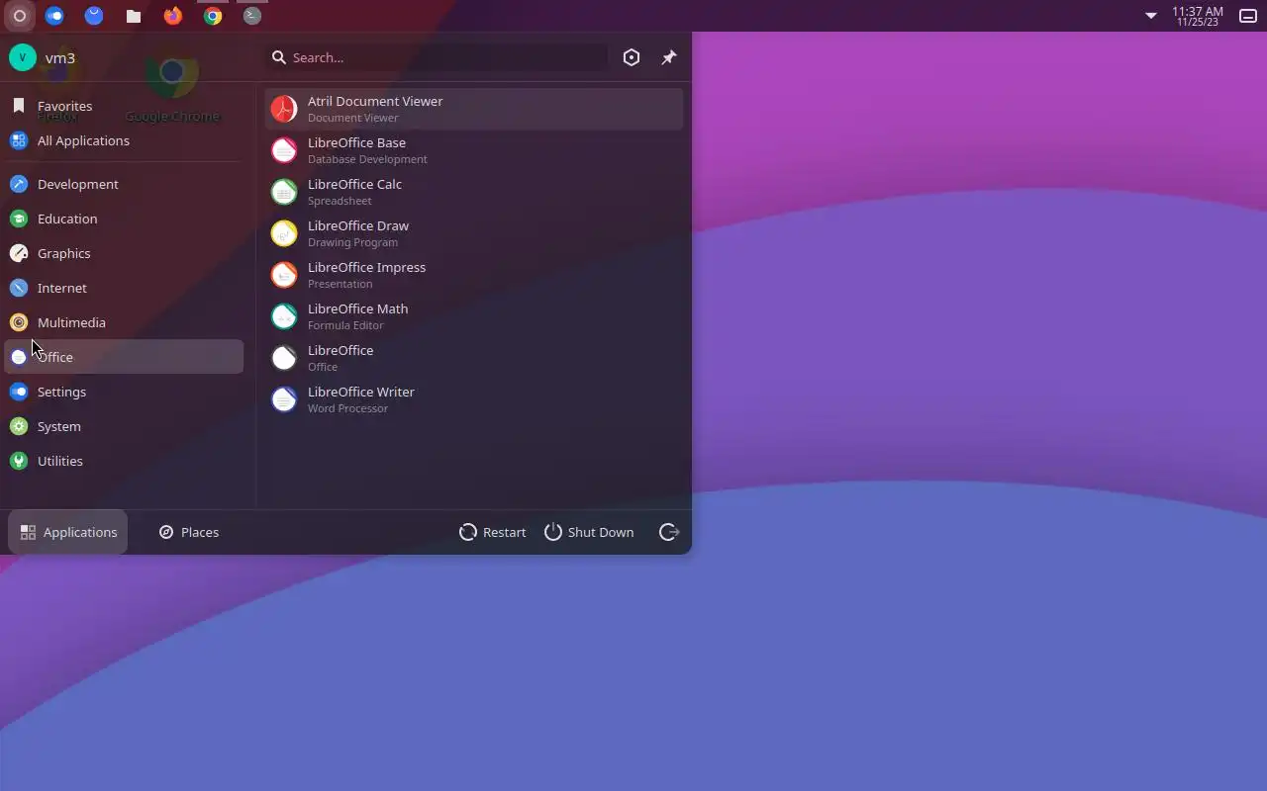Image resolution: width=1267 pixels, height=791 pixels.
Task: Open the Graphics category
Action: point(124,253)
